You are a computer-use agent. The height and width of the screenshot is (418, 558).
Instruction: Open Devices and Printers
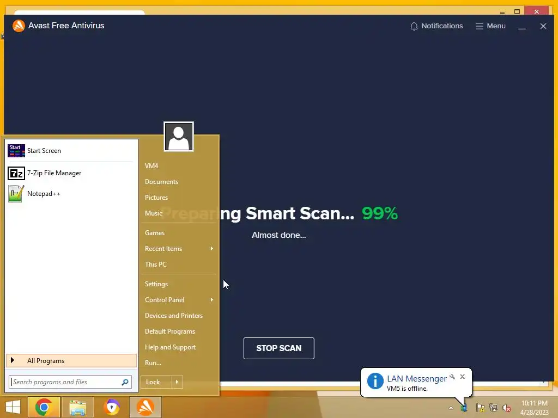click(174, 316)
